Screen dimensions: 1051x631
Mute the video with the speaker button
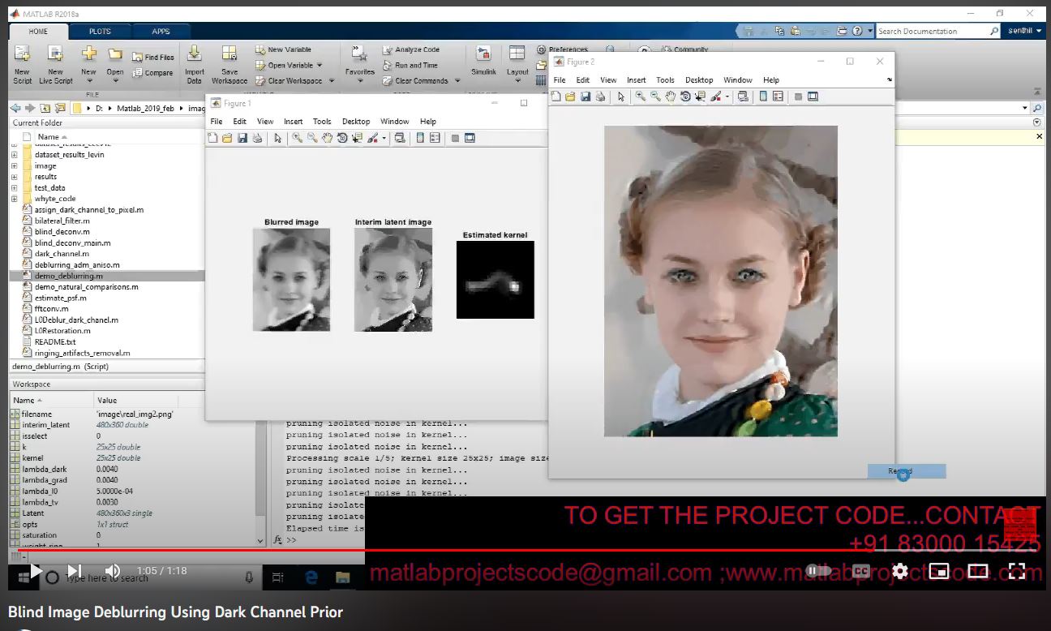[x=113, y=571]
